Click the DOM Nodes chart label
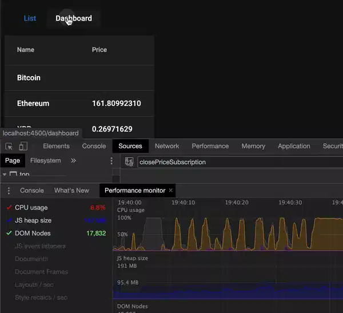 [x=133, y=306]
